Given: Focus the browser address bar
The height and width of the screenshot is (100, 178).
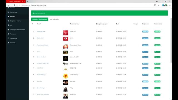Looking at the screenshot, I should [86, 5].
